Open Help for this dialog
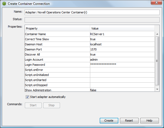This screenshot has height=128, width=164. click(149, 120)
